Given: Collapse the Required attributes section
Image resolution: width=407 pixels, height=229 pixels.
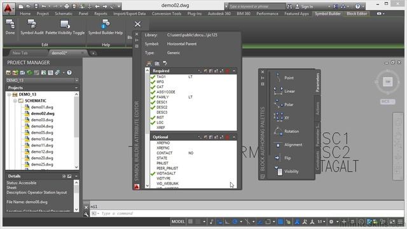Looking at the screenshot, I should (x=234, y=71).
